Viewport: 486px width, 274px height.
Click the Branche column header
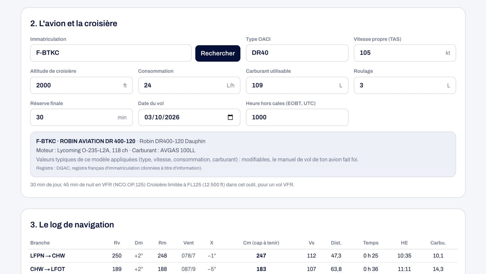[x=40, y=243]
